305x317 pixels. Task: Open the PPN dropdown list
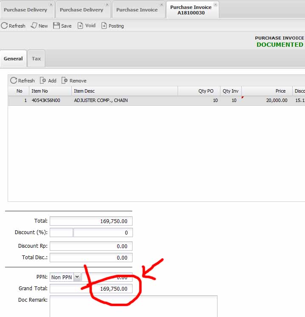(x=77, y=277)
